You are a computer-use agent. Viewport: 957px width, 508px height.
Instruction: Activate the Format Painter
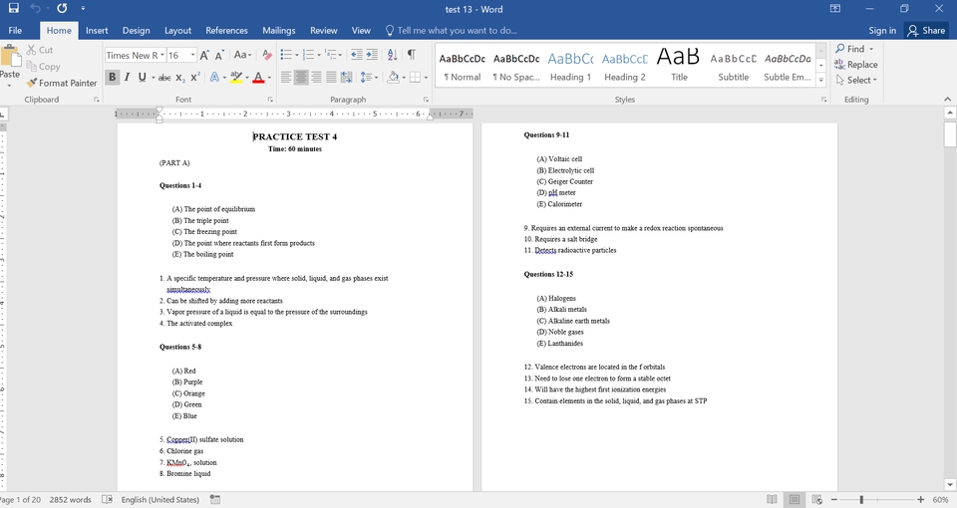(62, 83)
